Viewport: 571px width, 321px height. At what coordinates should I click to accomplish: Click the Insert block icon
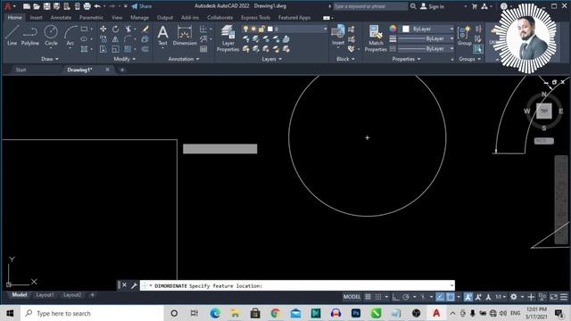click(x=338, y=35)
